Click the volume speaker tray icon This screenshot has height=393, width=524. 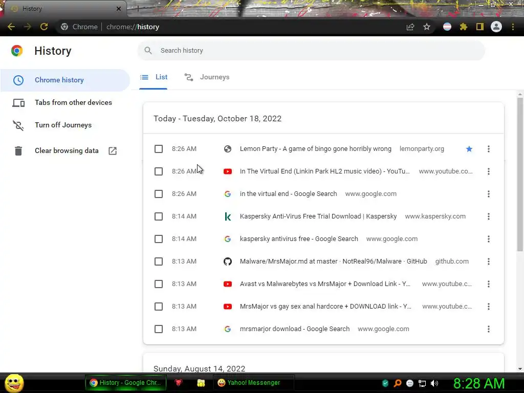(x=434, y=383)
